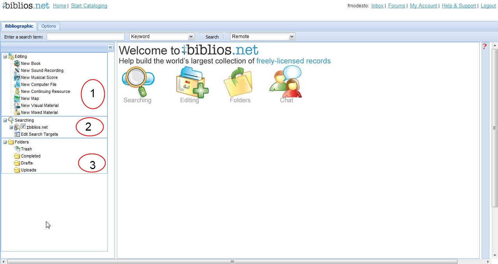
Task: Open the Keyword search type dropdown
Action: tap(191, 37)
